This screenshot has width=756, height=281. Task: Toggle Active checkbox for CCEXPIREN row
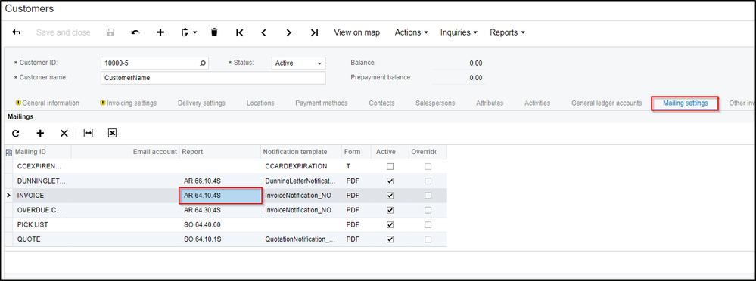[390, 166]
